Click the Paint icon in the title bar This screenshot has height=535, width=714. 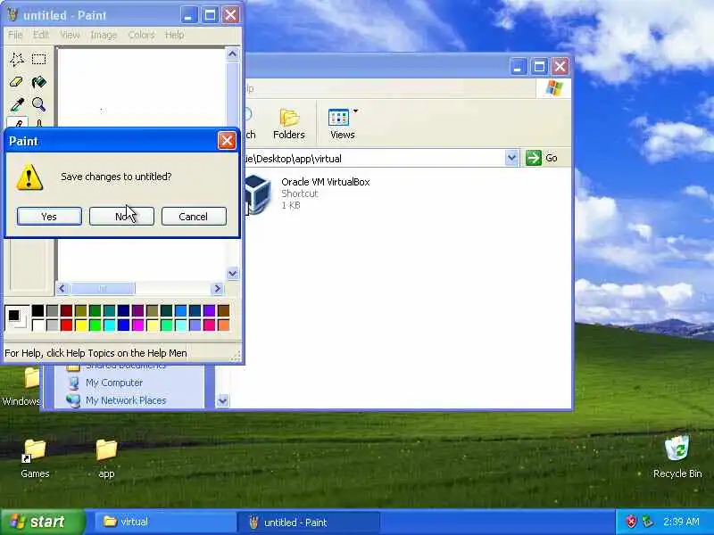12,15
